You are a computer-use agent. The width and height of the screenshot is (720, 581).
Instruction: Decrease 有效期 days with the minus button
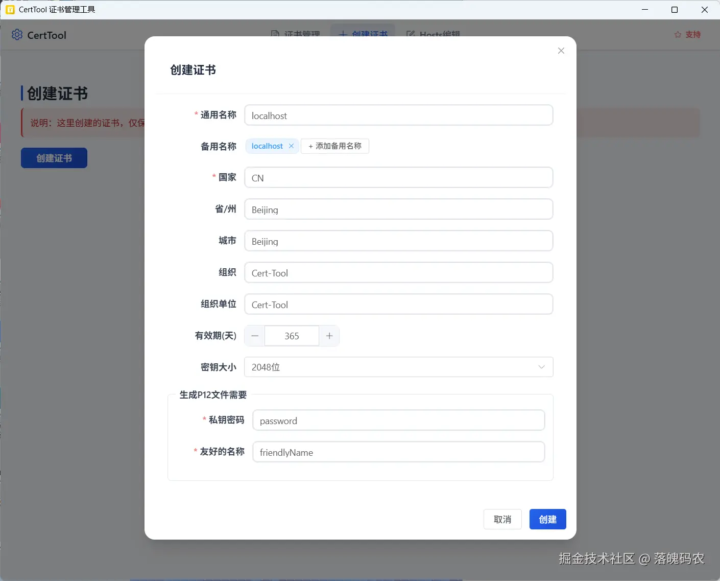(255, 336)
